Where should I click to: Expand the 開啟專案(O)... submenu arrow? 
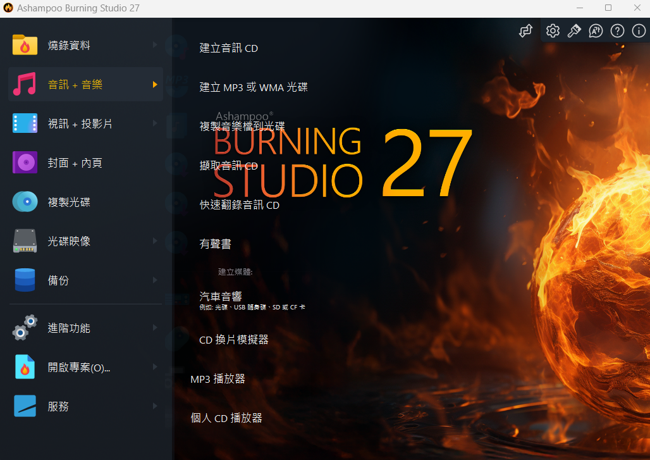coord(155,367)
